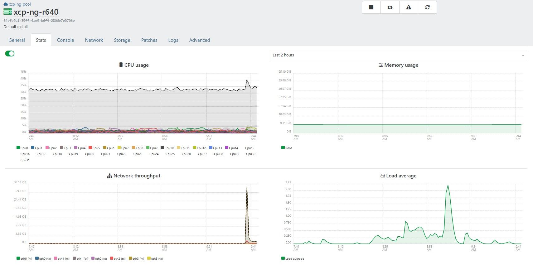Click the stop host square icon
Image resolution: width=533 pixels, height=275 pixels.
[371, 7]
